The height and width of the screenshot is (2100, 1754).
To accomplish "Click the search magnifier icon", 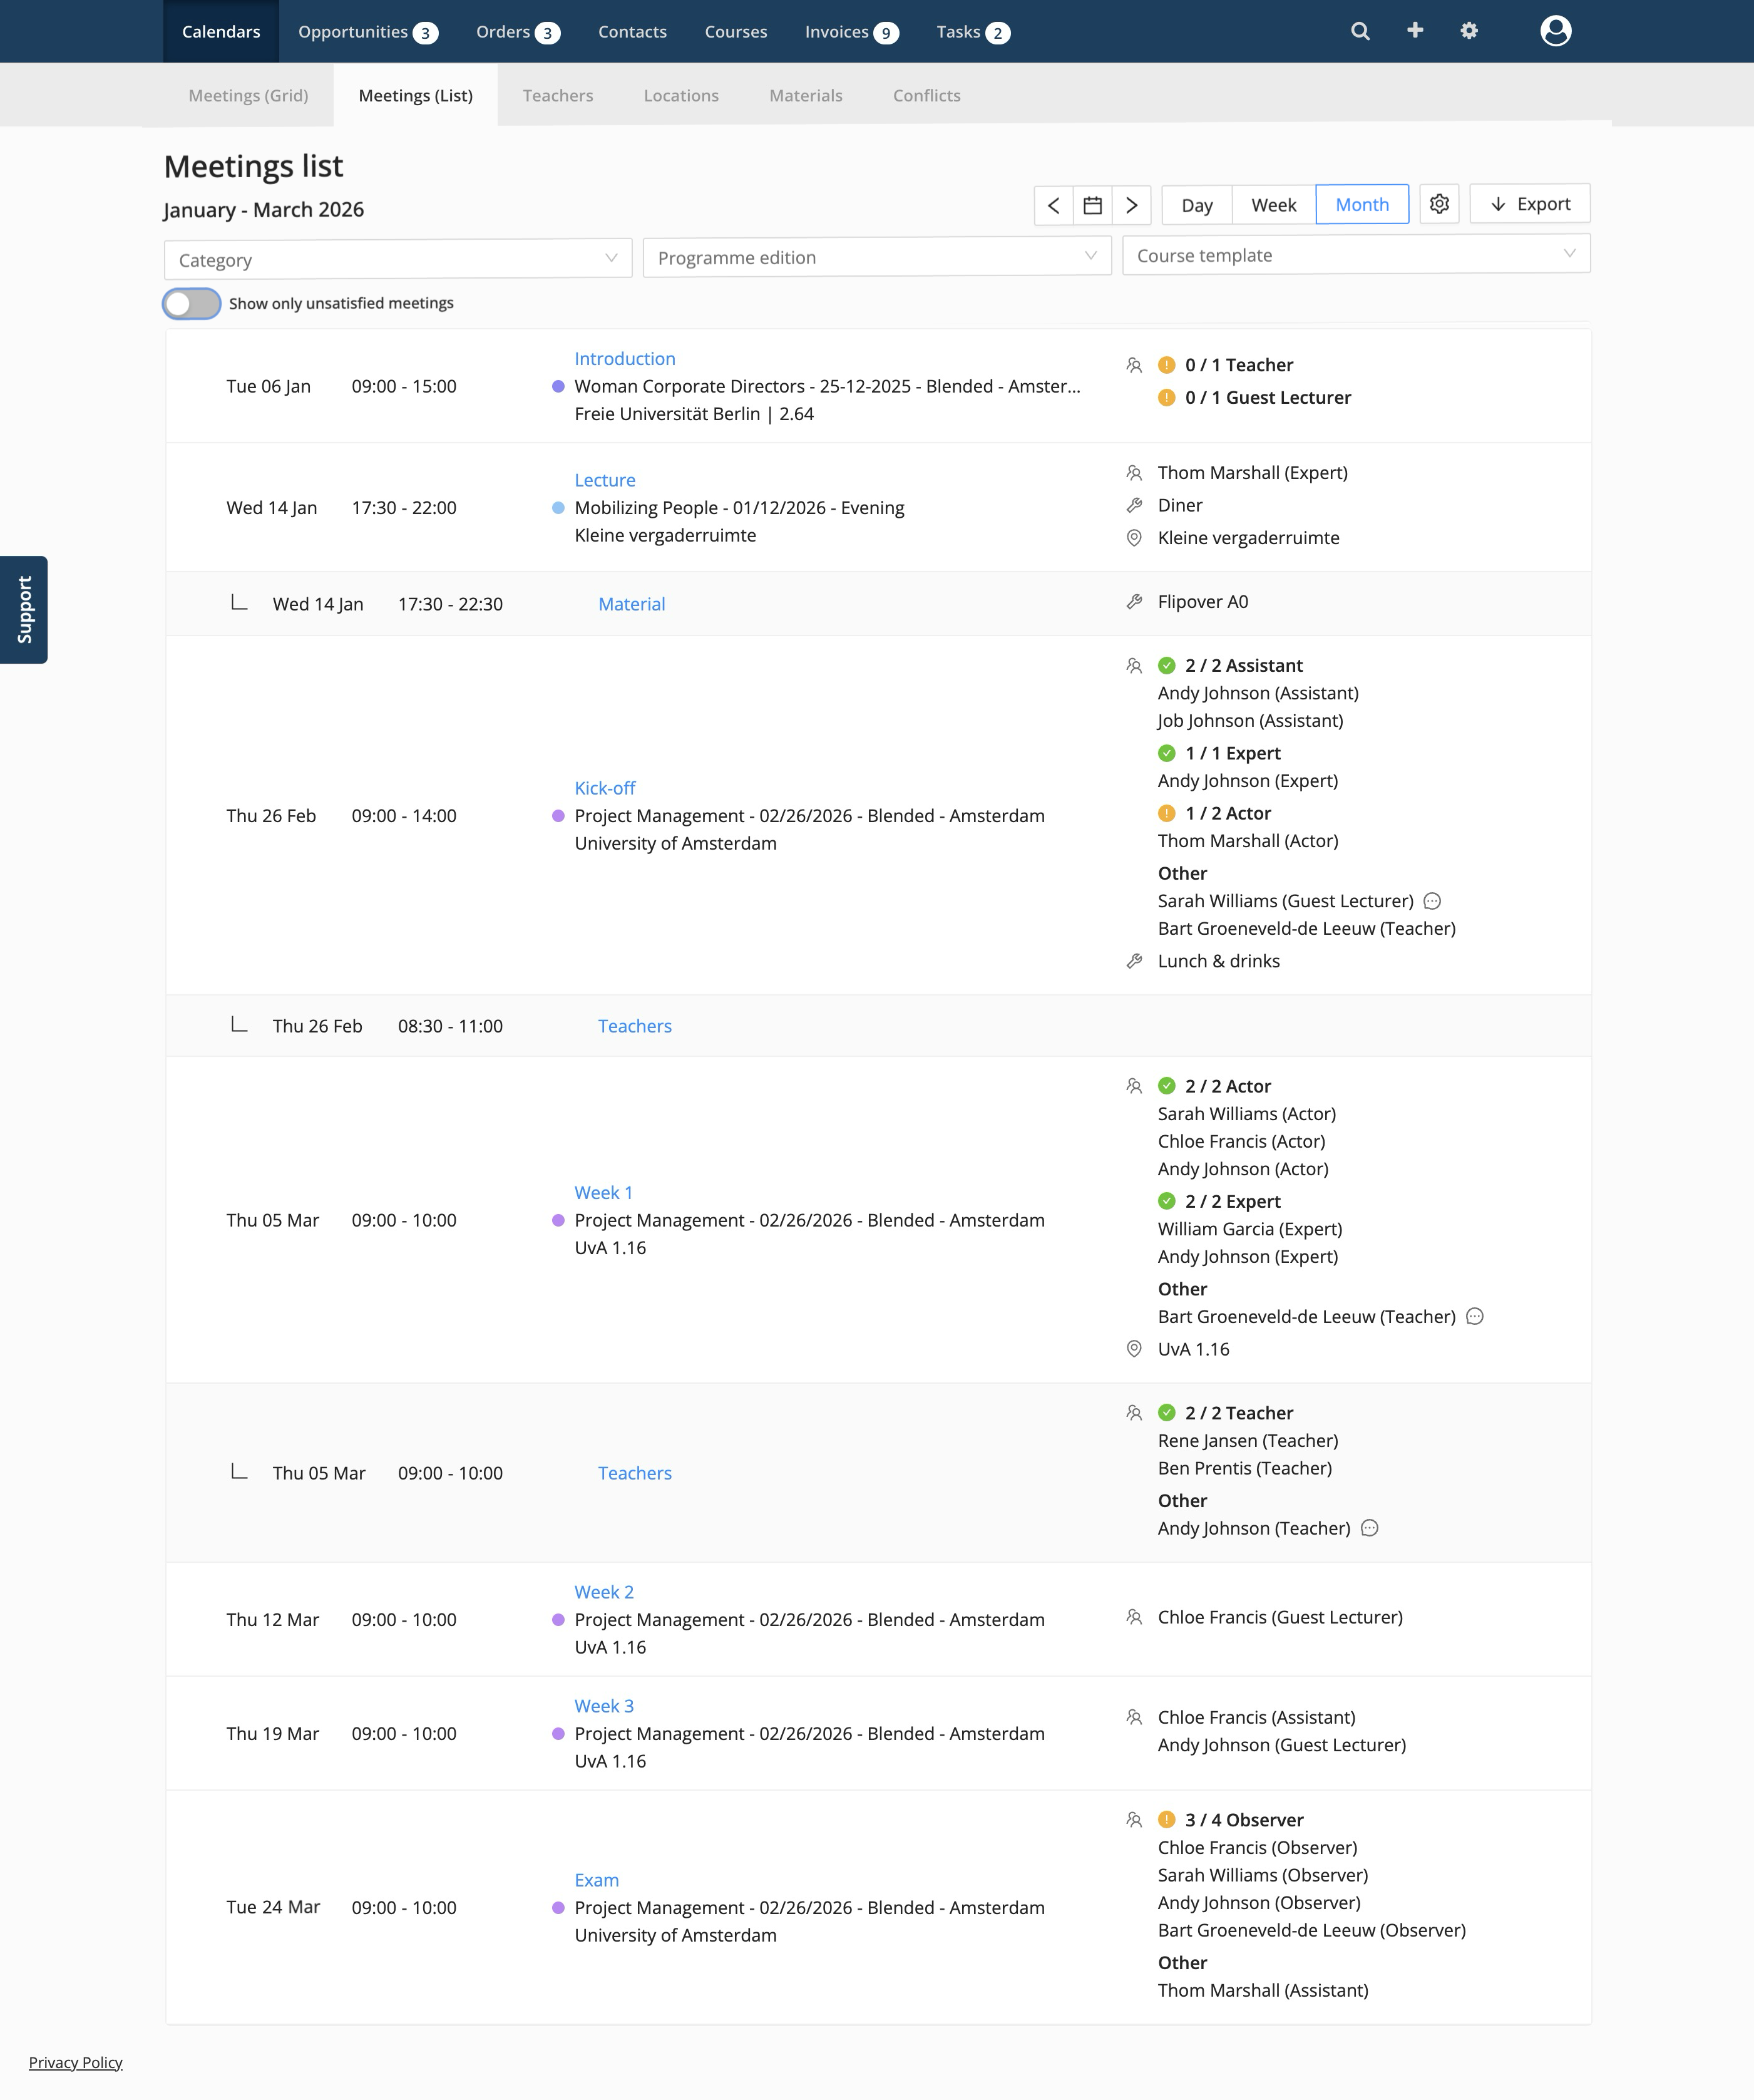I will (x=1360, y=31).
